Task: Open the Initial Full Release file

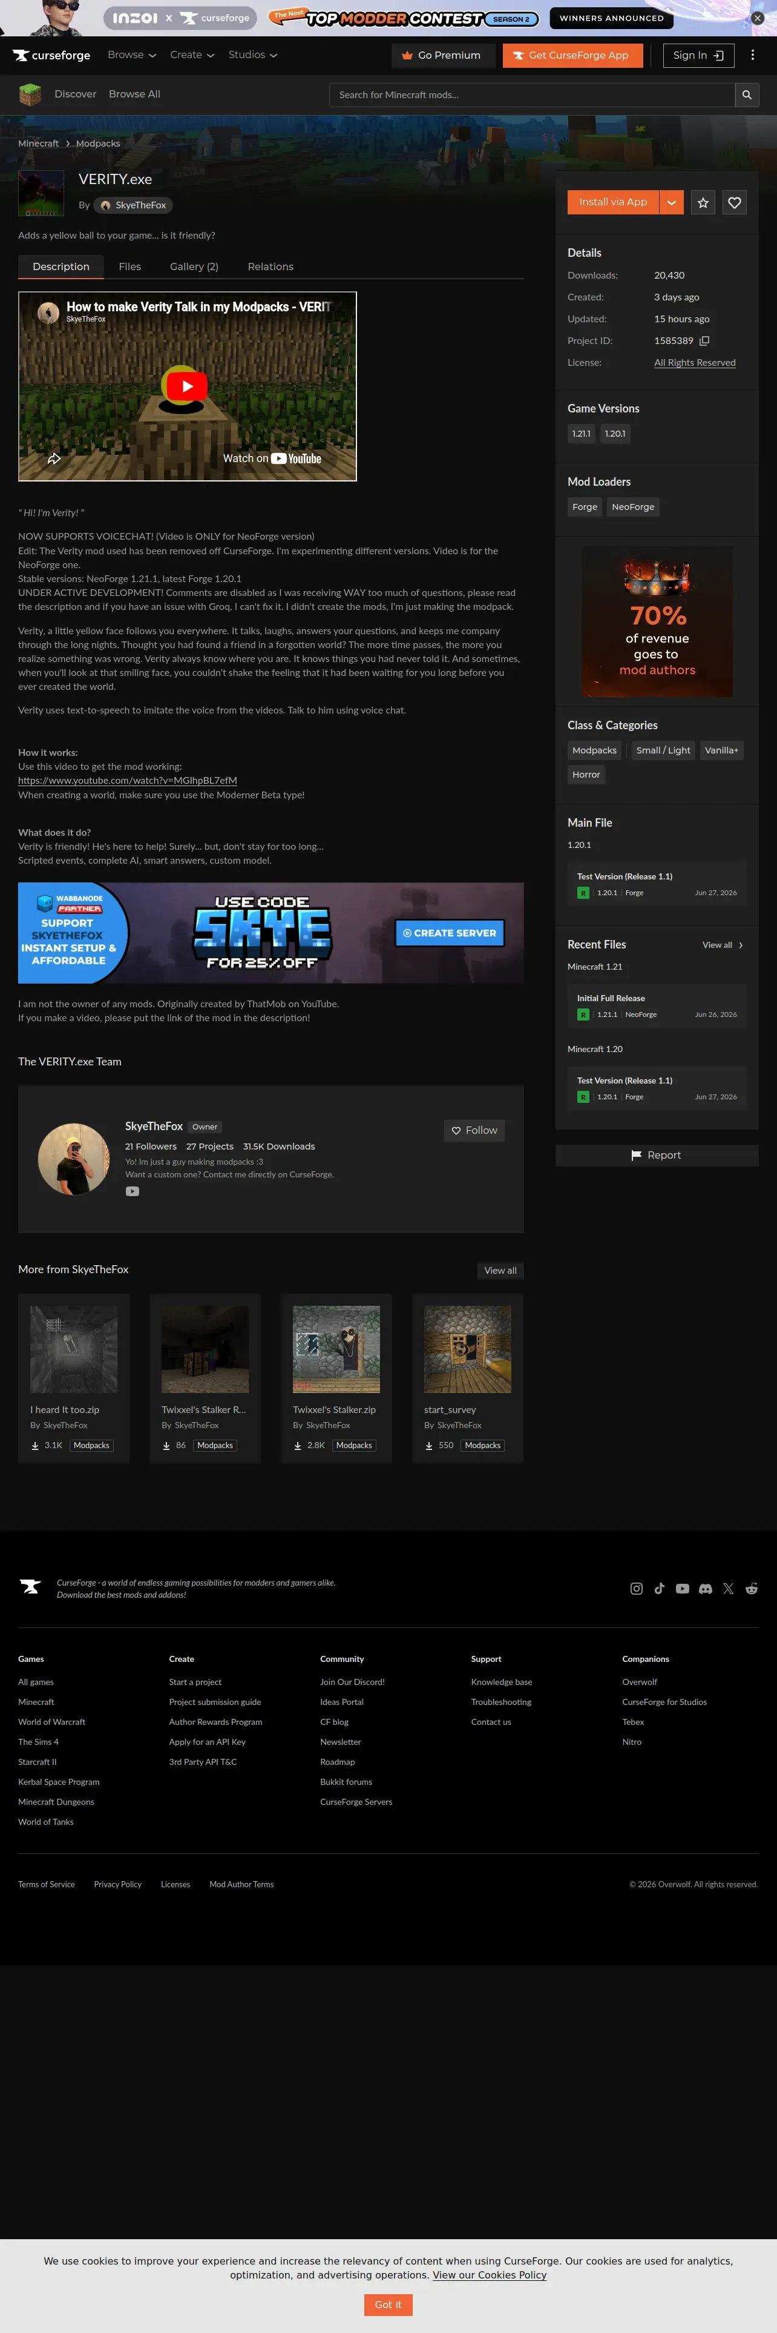Action: (657, 1006)
